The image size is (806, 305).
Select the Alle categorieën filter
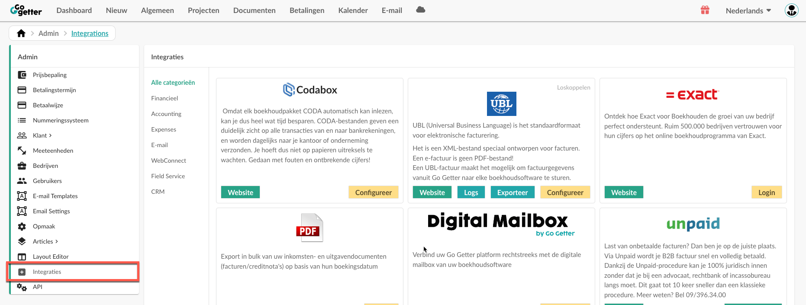[173, 83]
